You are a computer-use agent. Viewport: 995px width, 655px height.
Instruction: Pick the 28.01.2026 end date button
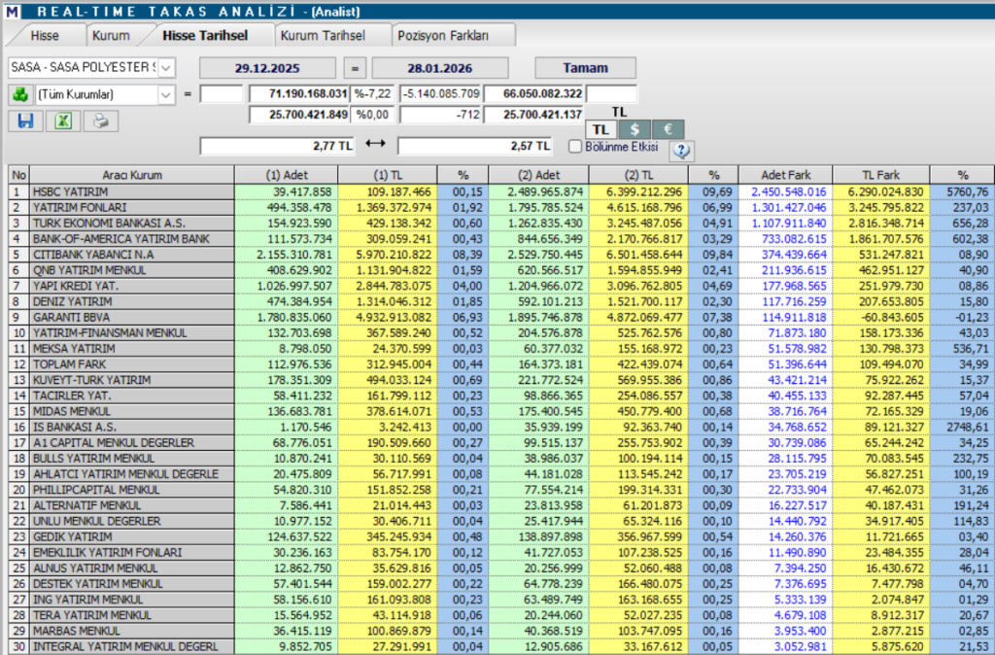(443, 68)
